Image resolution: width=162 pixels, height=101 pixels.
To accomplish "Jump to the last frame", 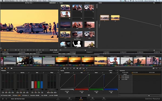I will point(40,50).
